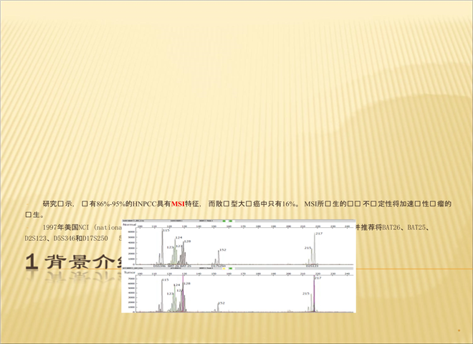Click peak label 115 in Normal chart
This screenshot has height=344, width=473.
point(166,231)
